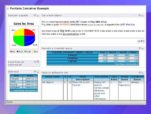Click the Text column header in i18n table
The width and height of the screenshot is (151, 114).
tap(16, 76)
